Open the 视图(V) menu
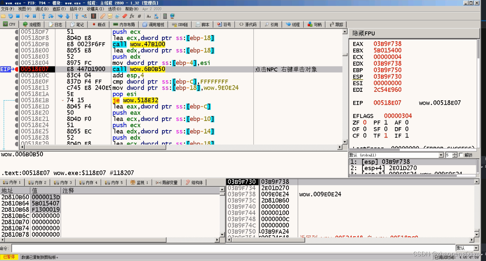This screenshot has height=261, width=486. click(25, 9)
